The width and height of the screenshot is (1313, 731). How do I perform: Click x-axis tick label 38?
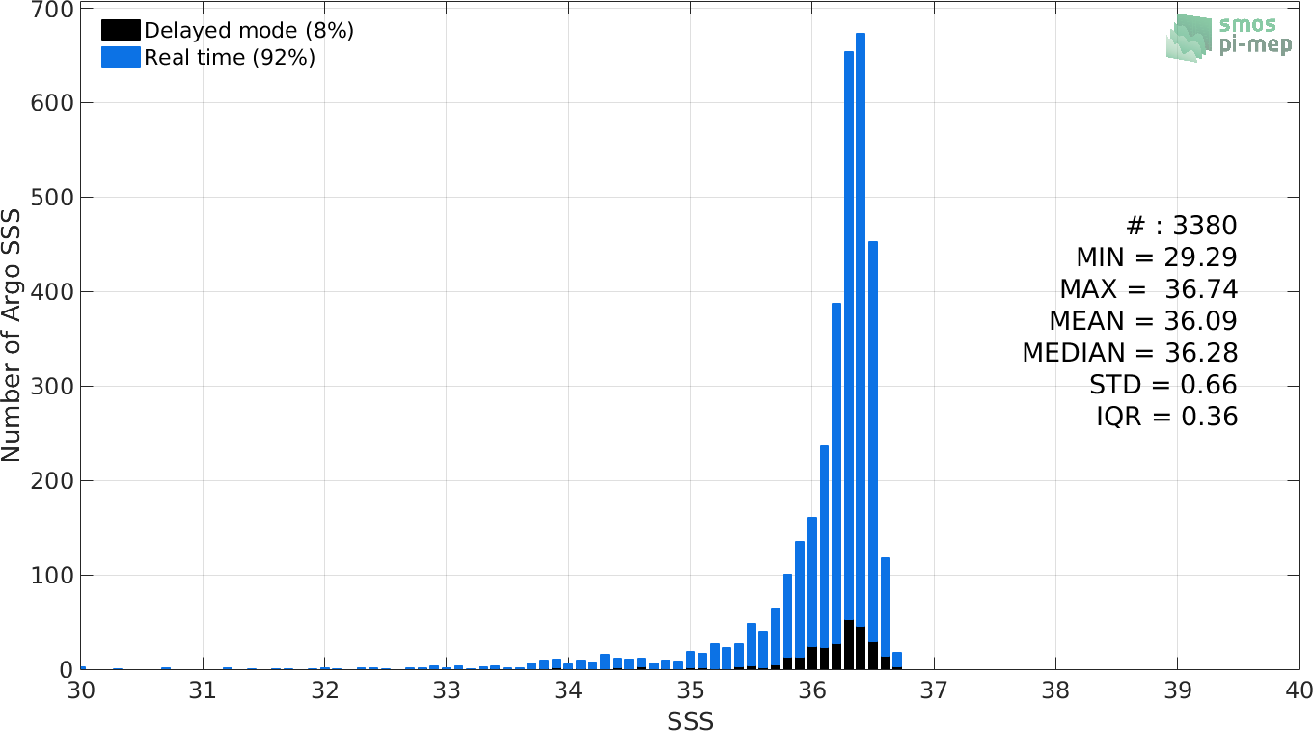pos(1055,691)
